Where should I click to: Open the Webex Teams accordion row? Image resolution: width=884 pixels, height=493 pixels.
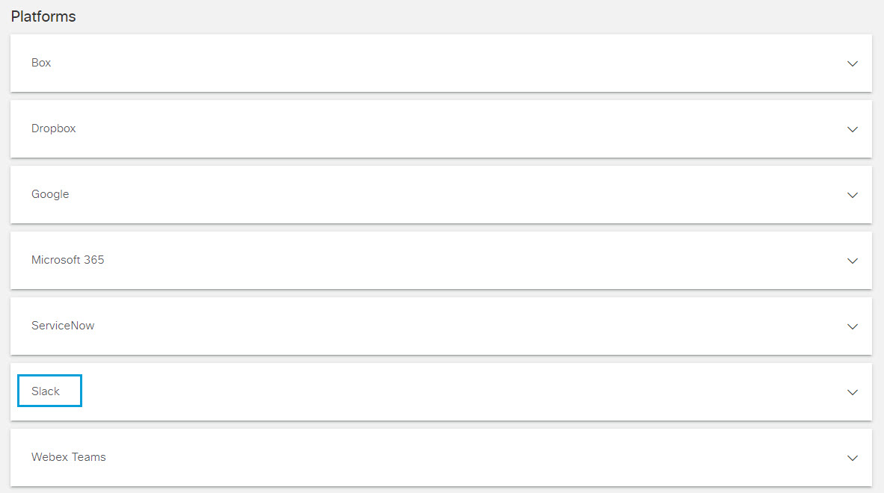pyautogui.click(x=441, y=458)
